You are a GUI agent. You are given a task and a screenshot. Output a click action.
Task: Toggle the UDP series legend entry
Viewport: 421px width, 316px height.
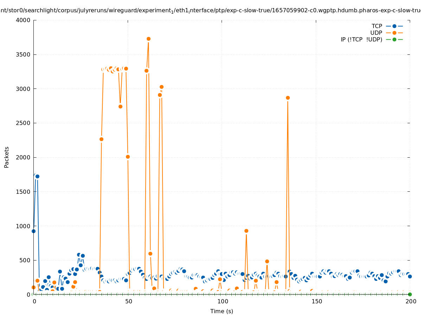click(376, 33)
